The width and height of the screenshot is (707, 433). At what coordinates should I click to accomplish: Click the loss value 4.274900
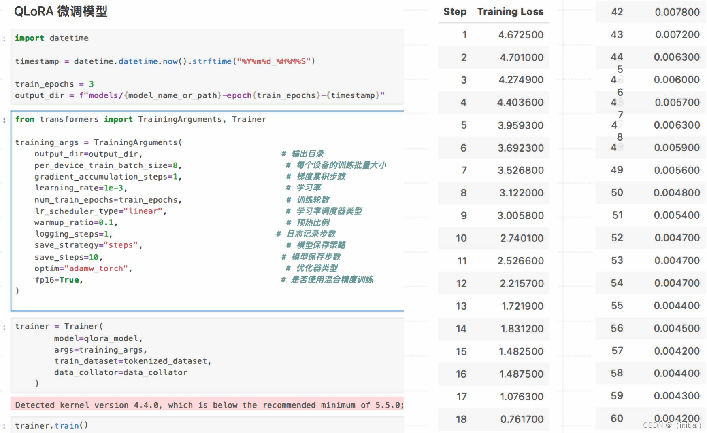pos(521,80)
